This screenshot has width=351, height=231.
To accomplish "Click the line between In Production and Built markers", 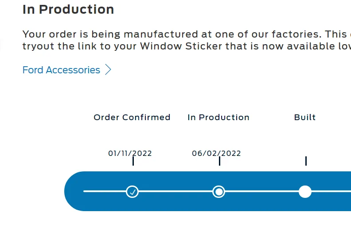I will (261, 192).
